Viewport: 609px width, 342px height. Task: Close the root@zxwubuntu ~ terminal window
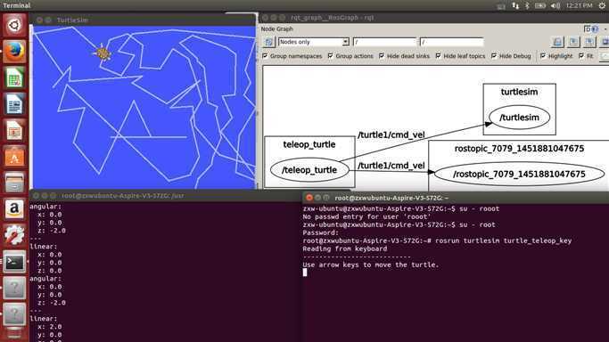[309, 198]
